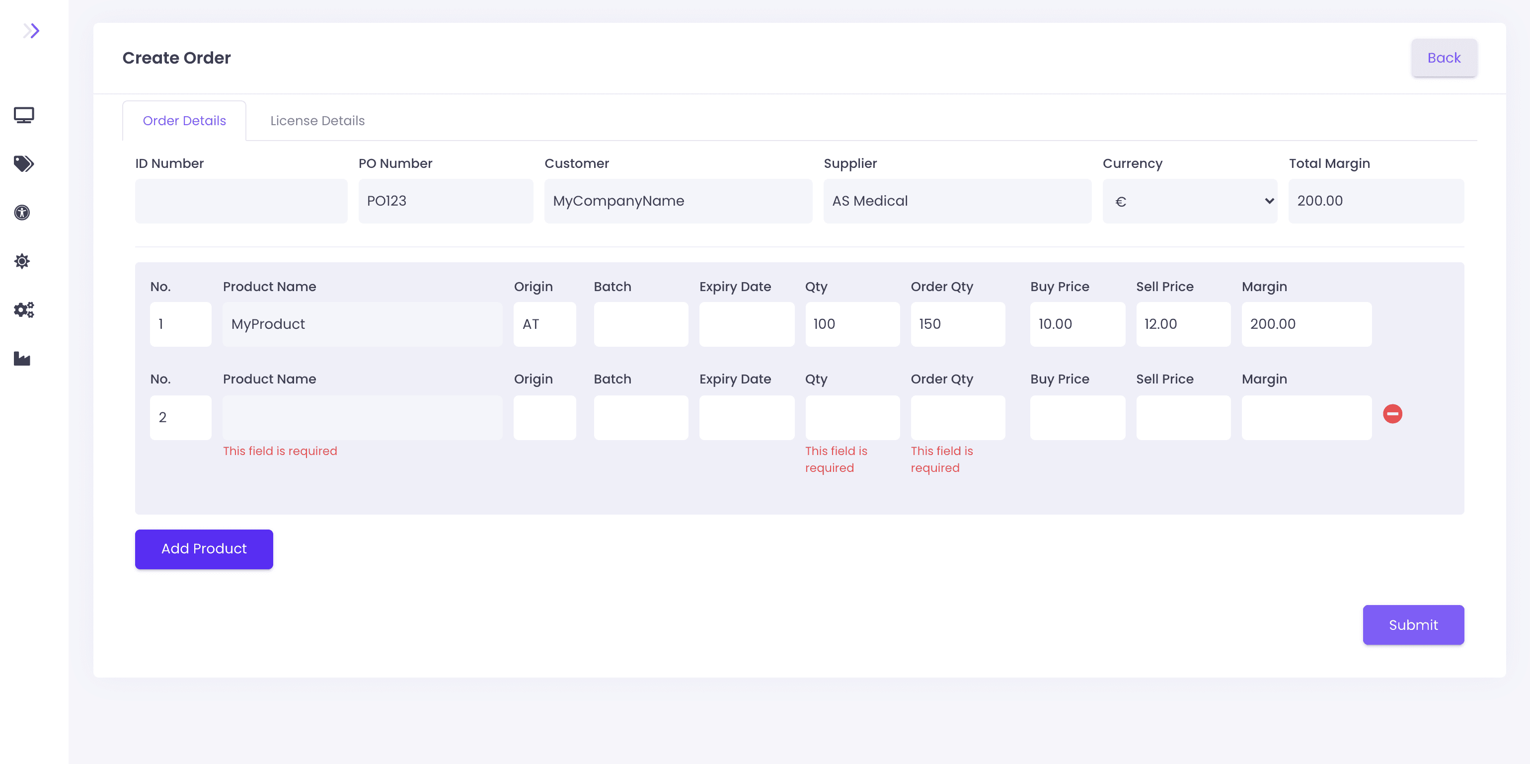Expand the sidebar with double chevron icon
Image resolution: width=1530 pixels, height=764 pixels.
coord(31,31)
